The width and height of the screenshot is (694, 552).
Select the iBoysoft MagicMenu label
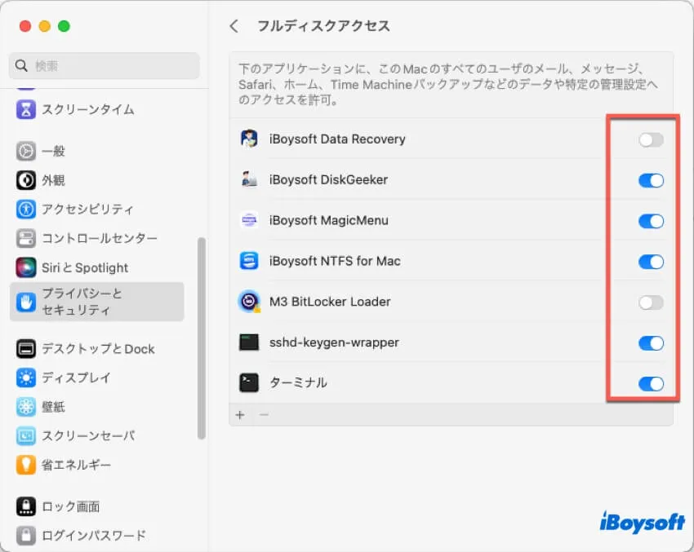pos(329,220)
